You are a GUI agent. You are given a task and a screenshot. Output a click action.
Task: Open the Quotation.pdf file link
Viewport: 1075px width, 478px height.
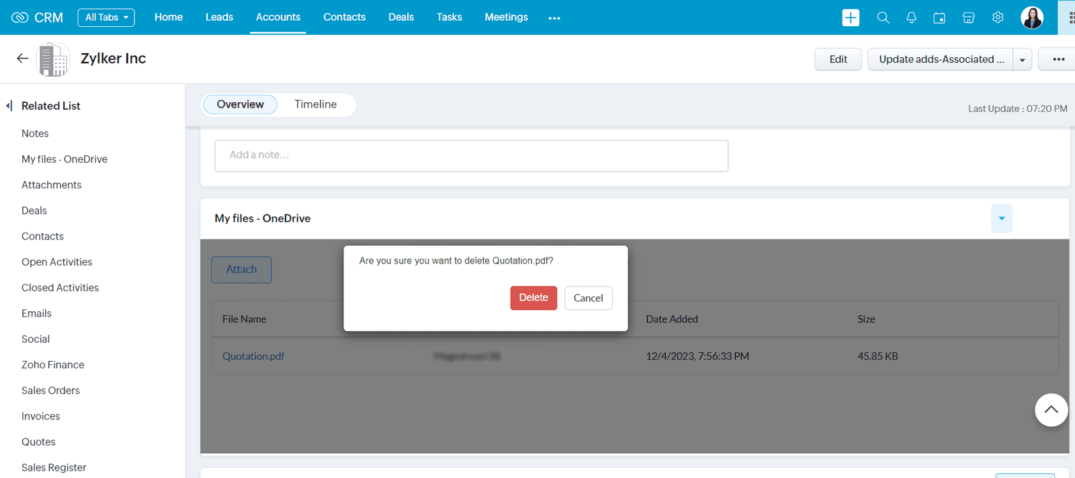coord(253,356)
